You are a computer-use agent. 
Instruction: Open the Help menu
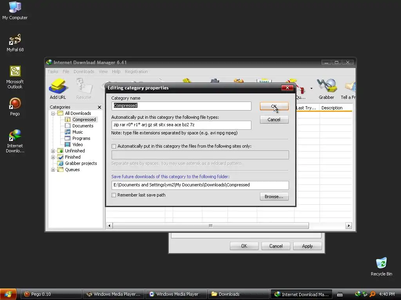(116, 71)
